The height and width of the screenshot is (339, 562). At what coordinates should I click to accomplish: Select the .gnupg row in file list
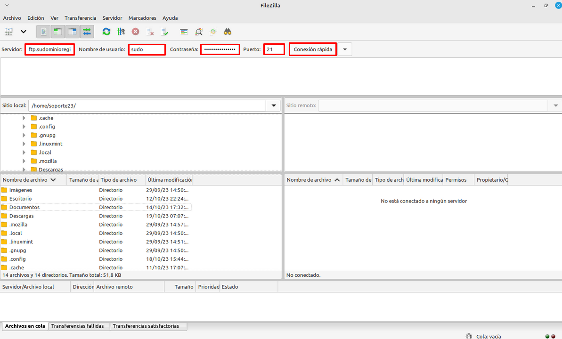click(x=96, y=250)
